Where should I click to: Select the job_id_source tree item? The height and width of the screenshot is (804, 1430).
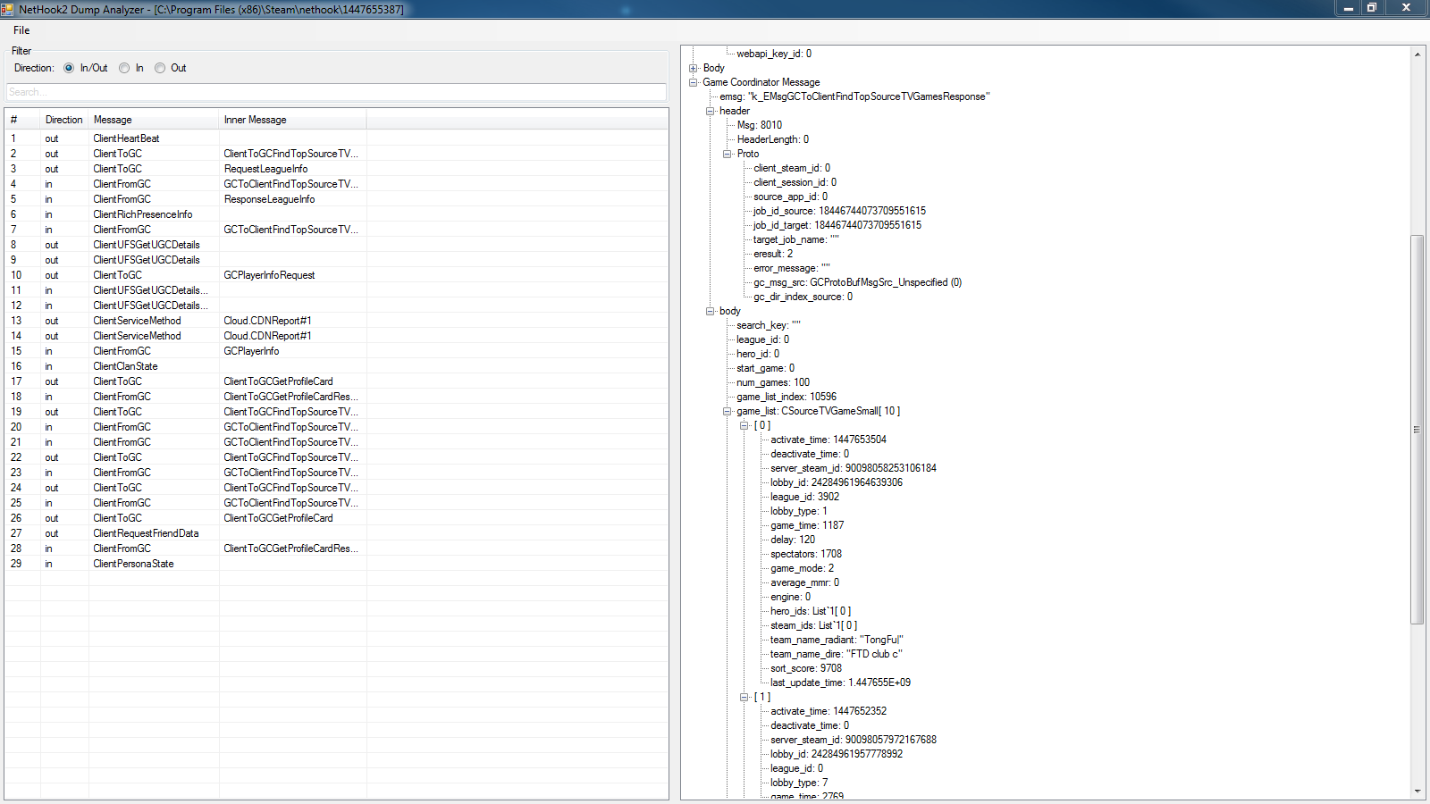coord(839,211)
